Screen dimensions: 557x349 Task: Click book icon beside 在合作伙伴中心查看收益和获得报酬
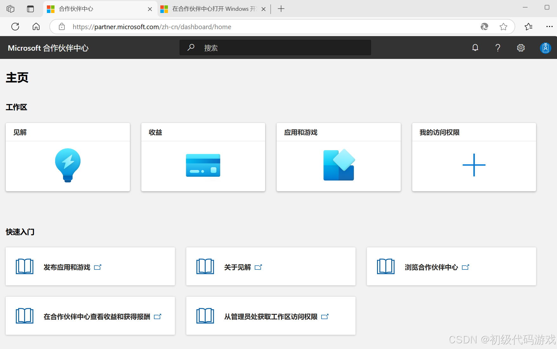[25, 316]
